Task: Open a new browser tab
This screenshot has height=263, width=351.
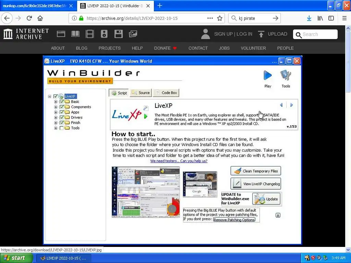Action: (160, 5)
